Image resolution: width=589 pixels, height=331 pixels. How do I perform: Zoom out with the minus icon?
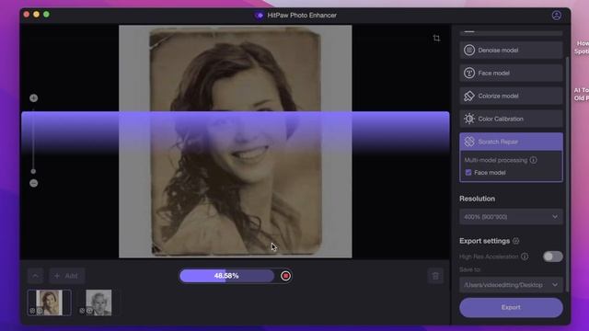34,183
